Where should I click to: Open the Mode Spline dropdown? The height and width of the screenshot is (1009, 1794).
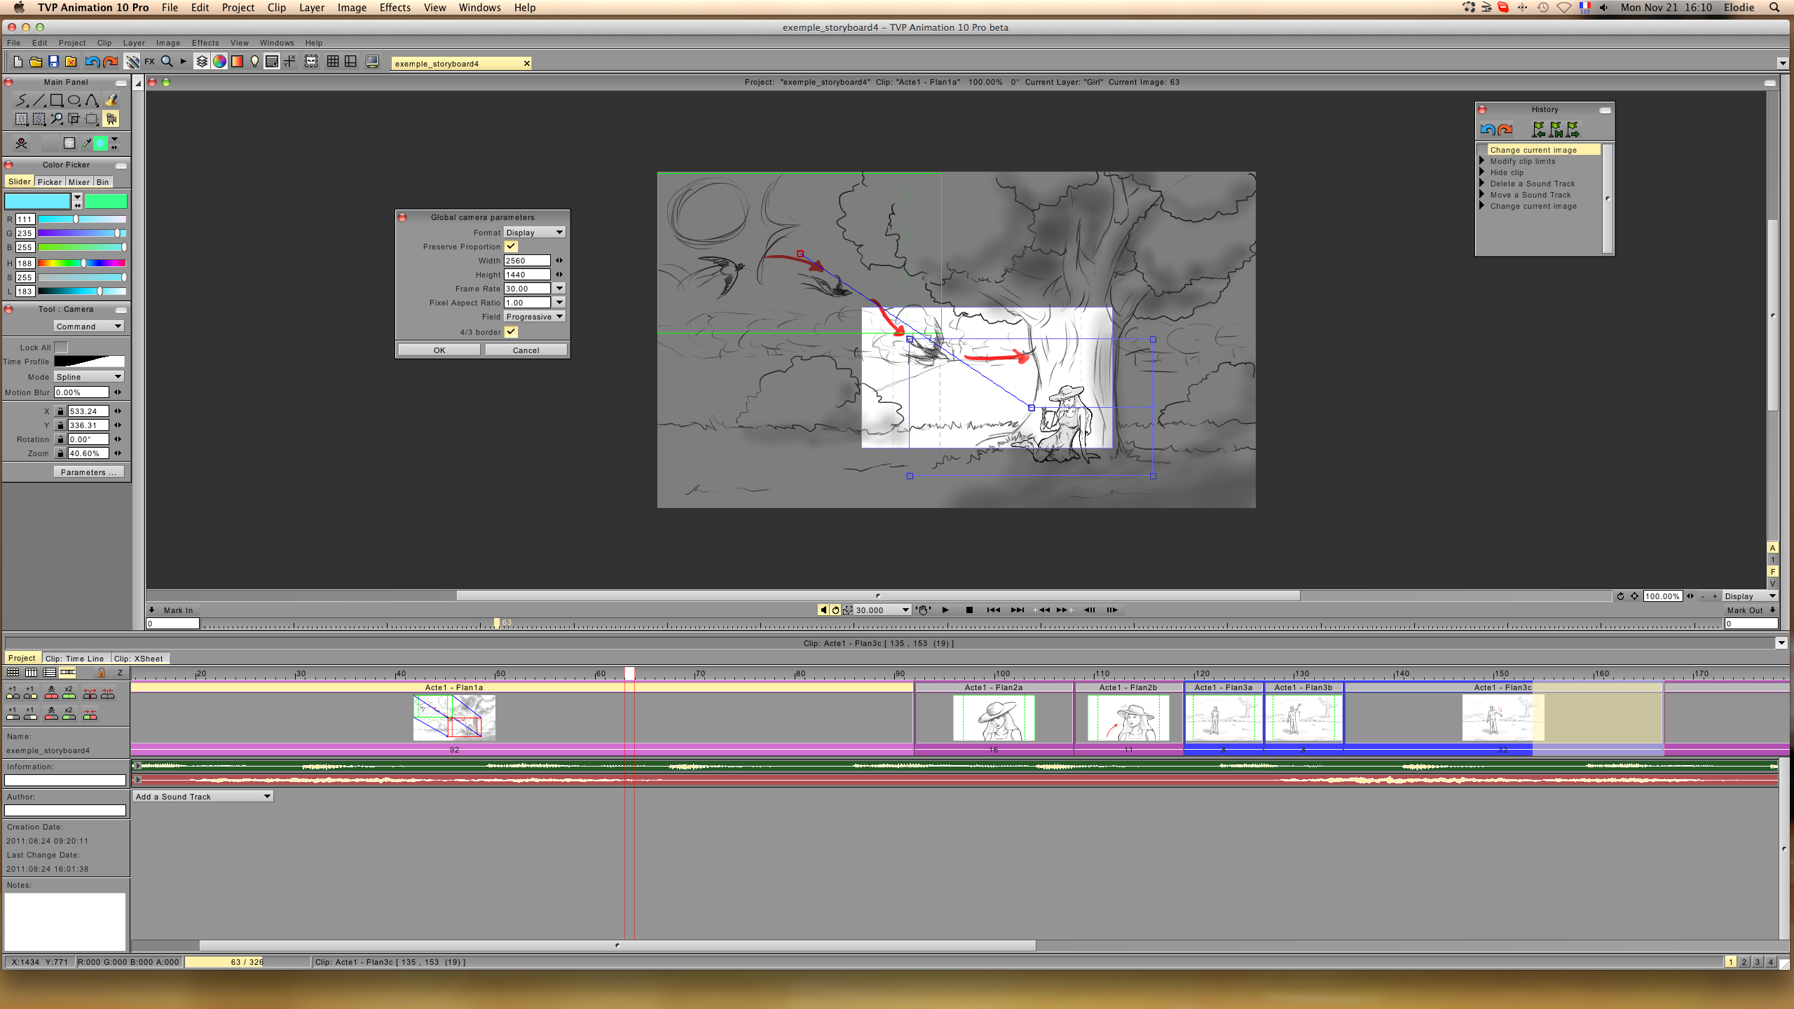pos(89,377)
